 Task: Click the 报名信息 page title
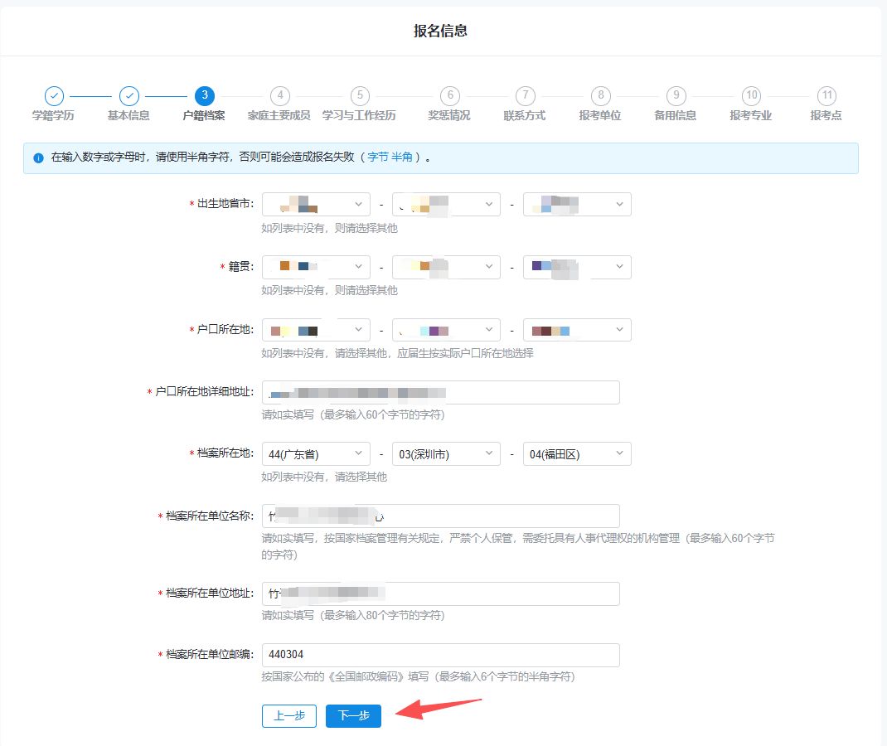click(x=440, y=31)
